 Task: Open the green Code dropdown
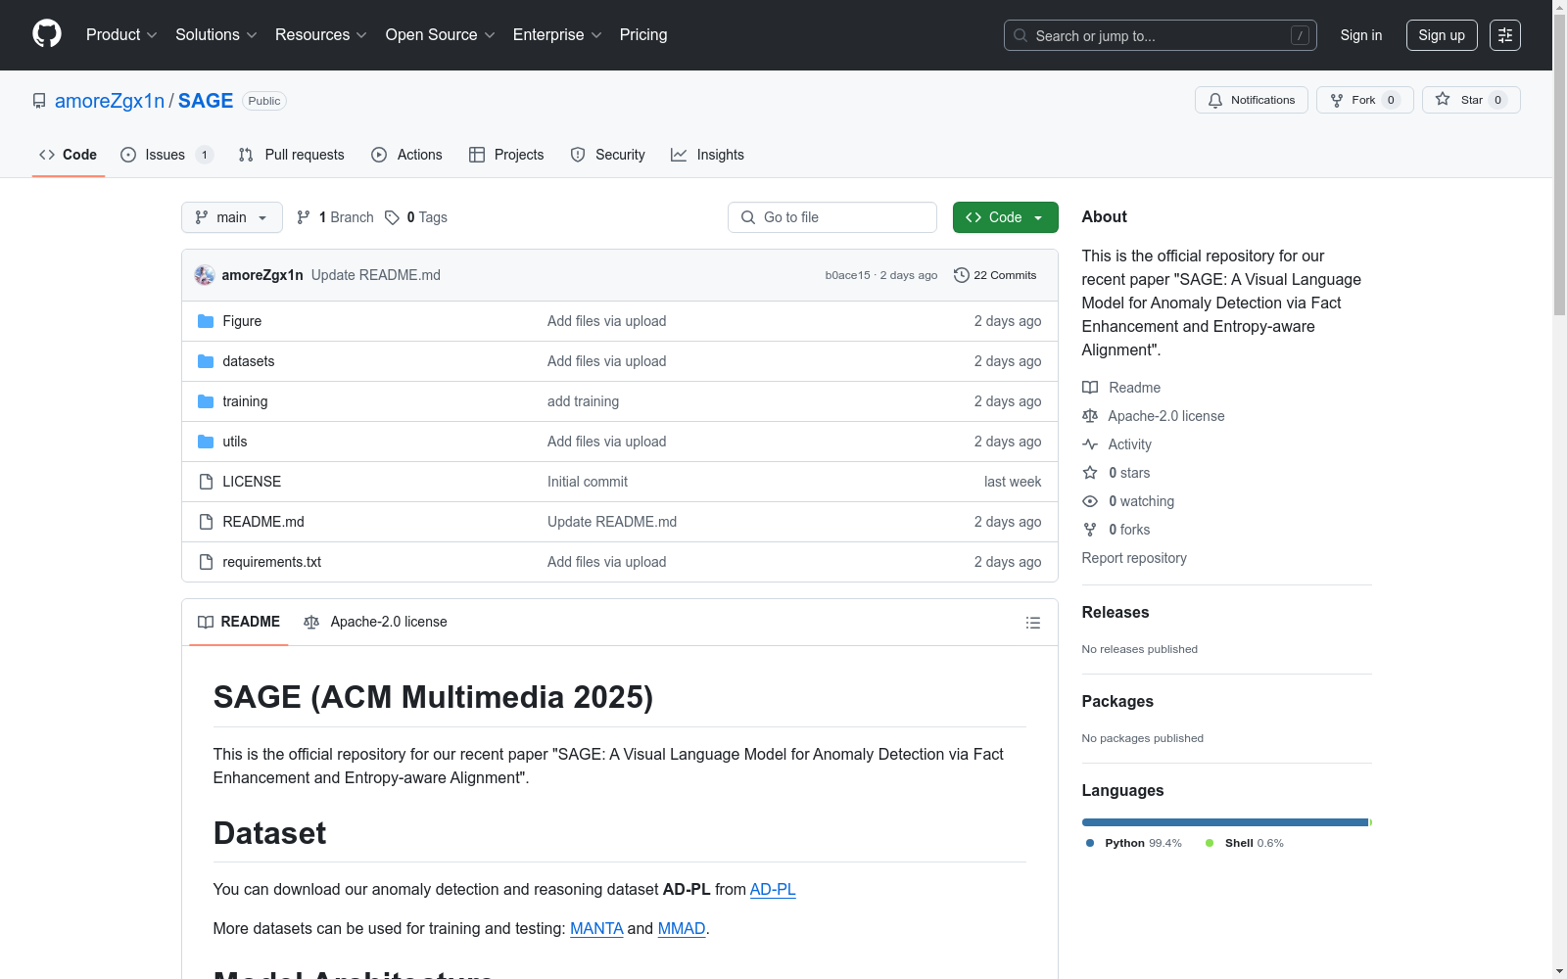tap(1005, 217)
